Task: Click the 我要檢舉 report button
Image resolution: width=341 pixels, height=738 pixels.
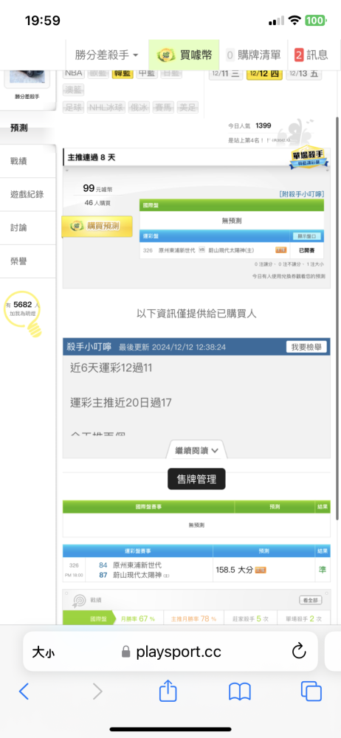Action: coord(306,347)
